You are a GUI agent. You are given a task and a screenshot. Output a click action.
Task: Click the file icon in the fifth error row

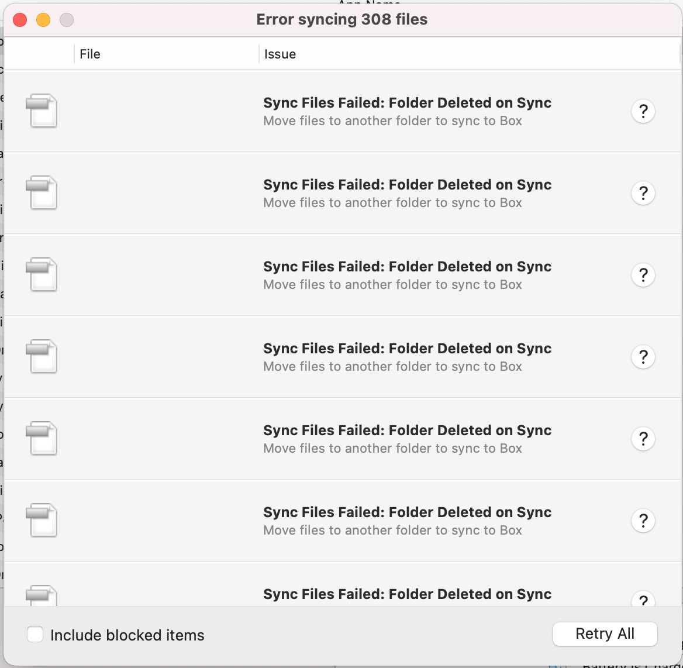[x=41, y=438]
